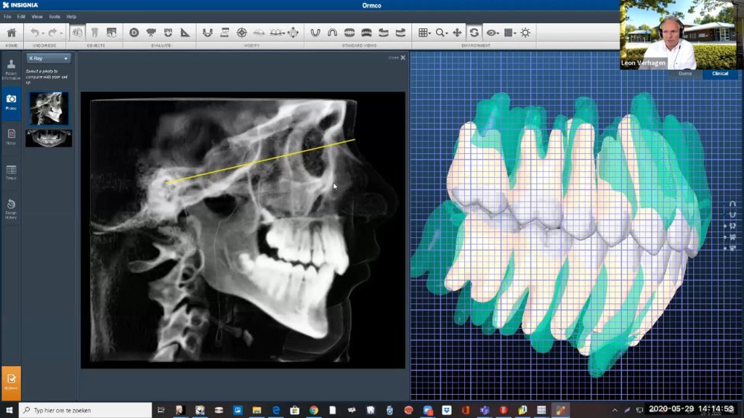
Task: Select the pan/move arrows environment tool
Action: coord(457,33)
